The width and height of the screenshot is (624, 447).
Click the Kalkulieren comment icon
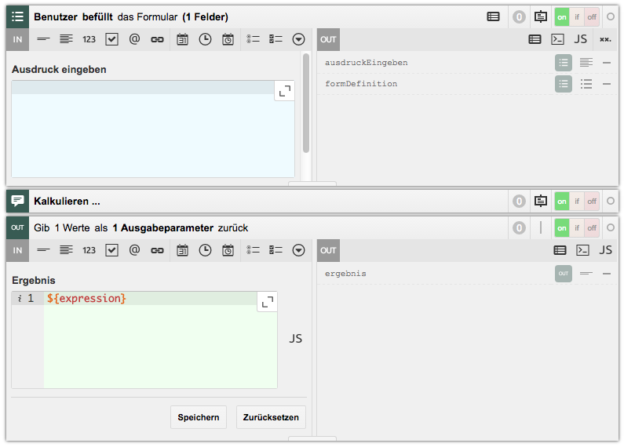pyautogui.click(x=17, y=202)
